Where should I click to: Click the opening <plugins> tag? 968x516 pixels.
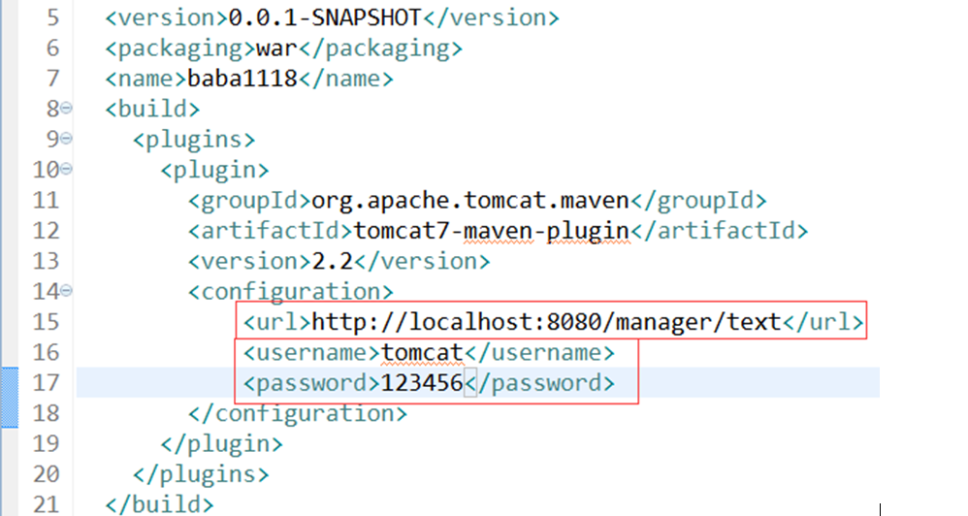194,140
